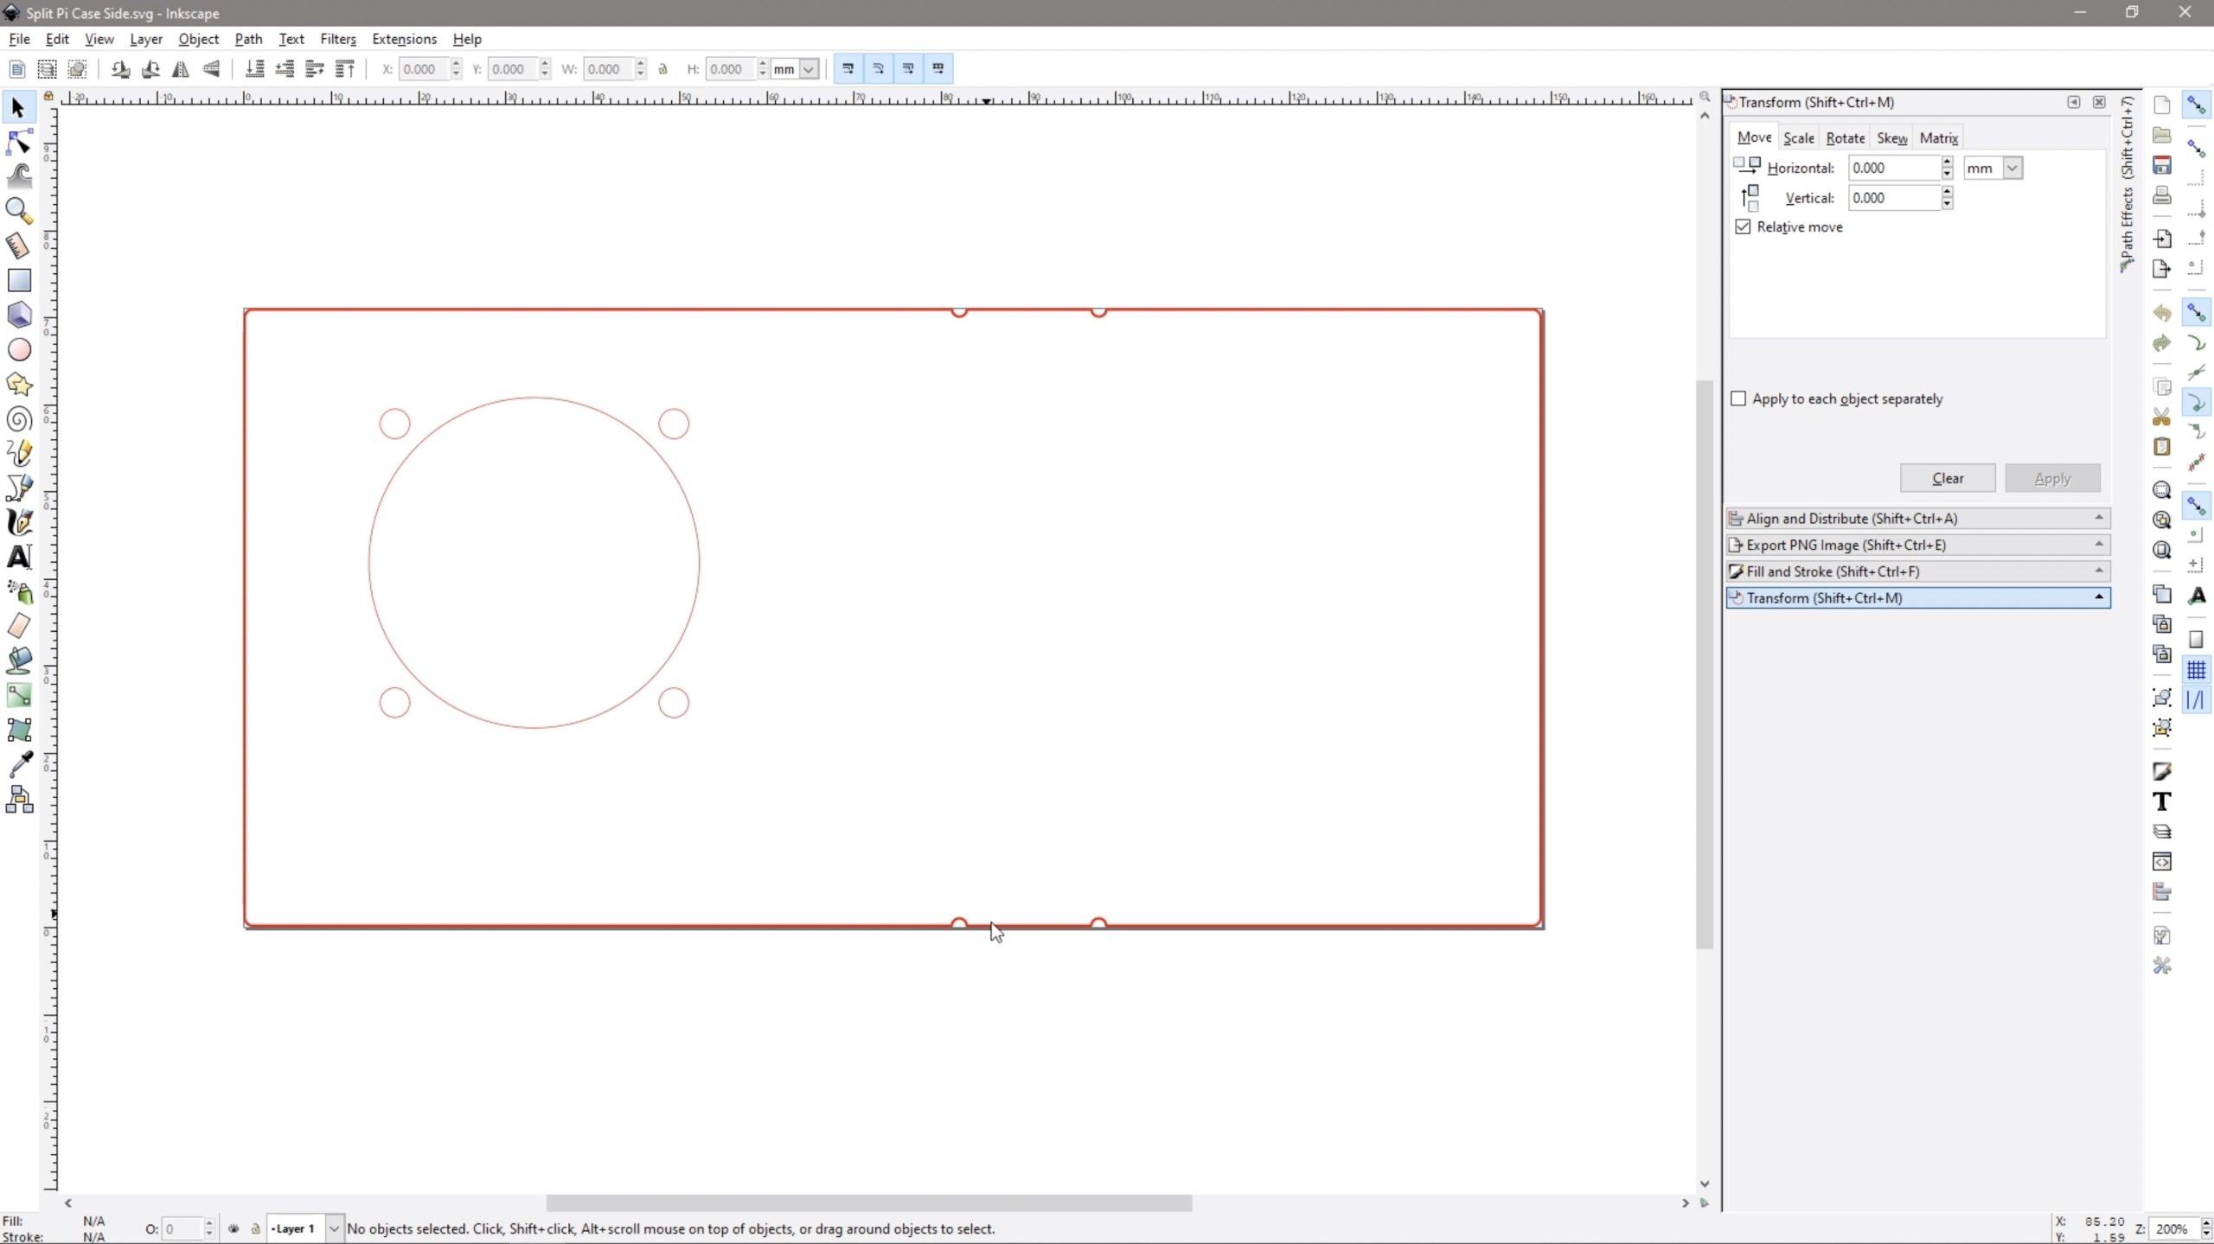Select the Text tool
Viewport: 2214px width, 1244px height.
(19, 558)
